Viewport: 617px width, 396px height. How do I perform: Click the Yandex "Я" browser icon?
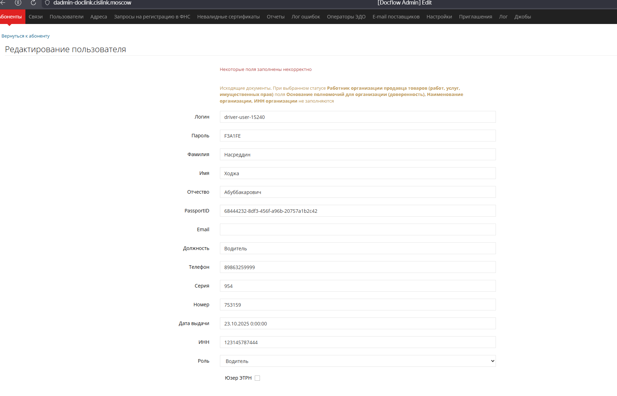(x=18, y=3)
